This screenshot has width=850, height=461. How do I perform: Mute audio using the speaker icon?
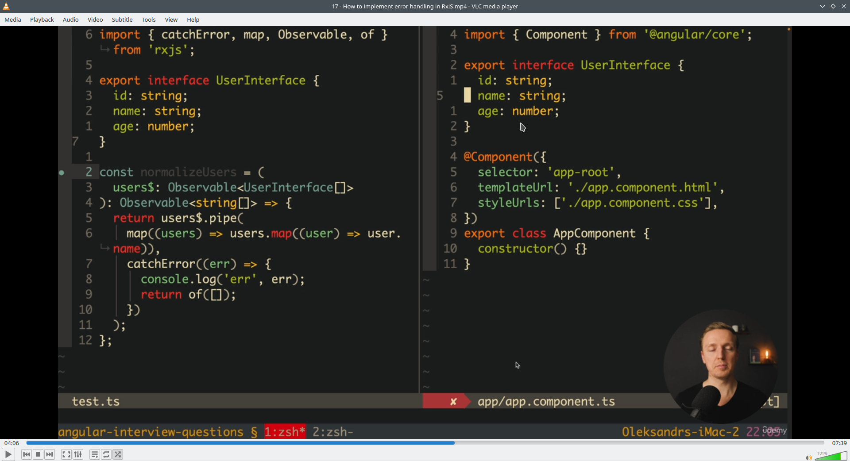coord(808,457)
